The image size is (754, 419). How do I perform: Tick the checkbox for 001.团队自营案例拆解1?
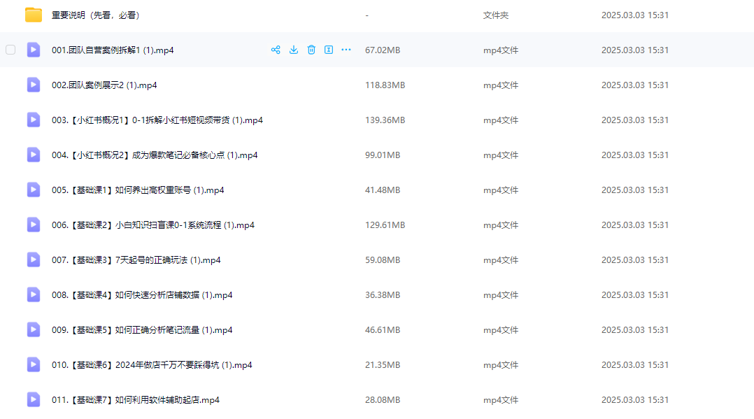pyautogui.click(x=10, y=50)
